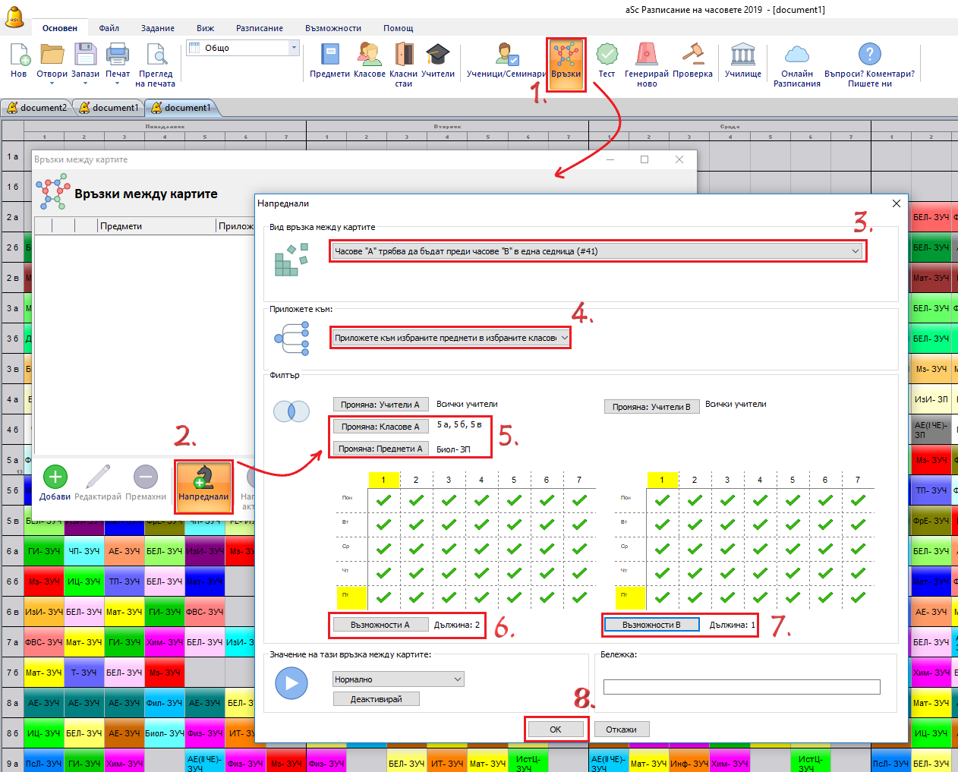The height and width of the screenshot is (772, 958).
Task: Open the Училище building icon
Action: point(742,55)
